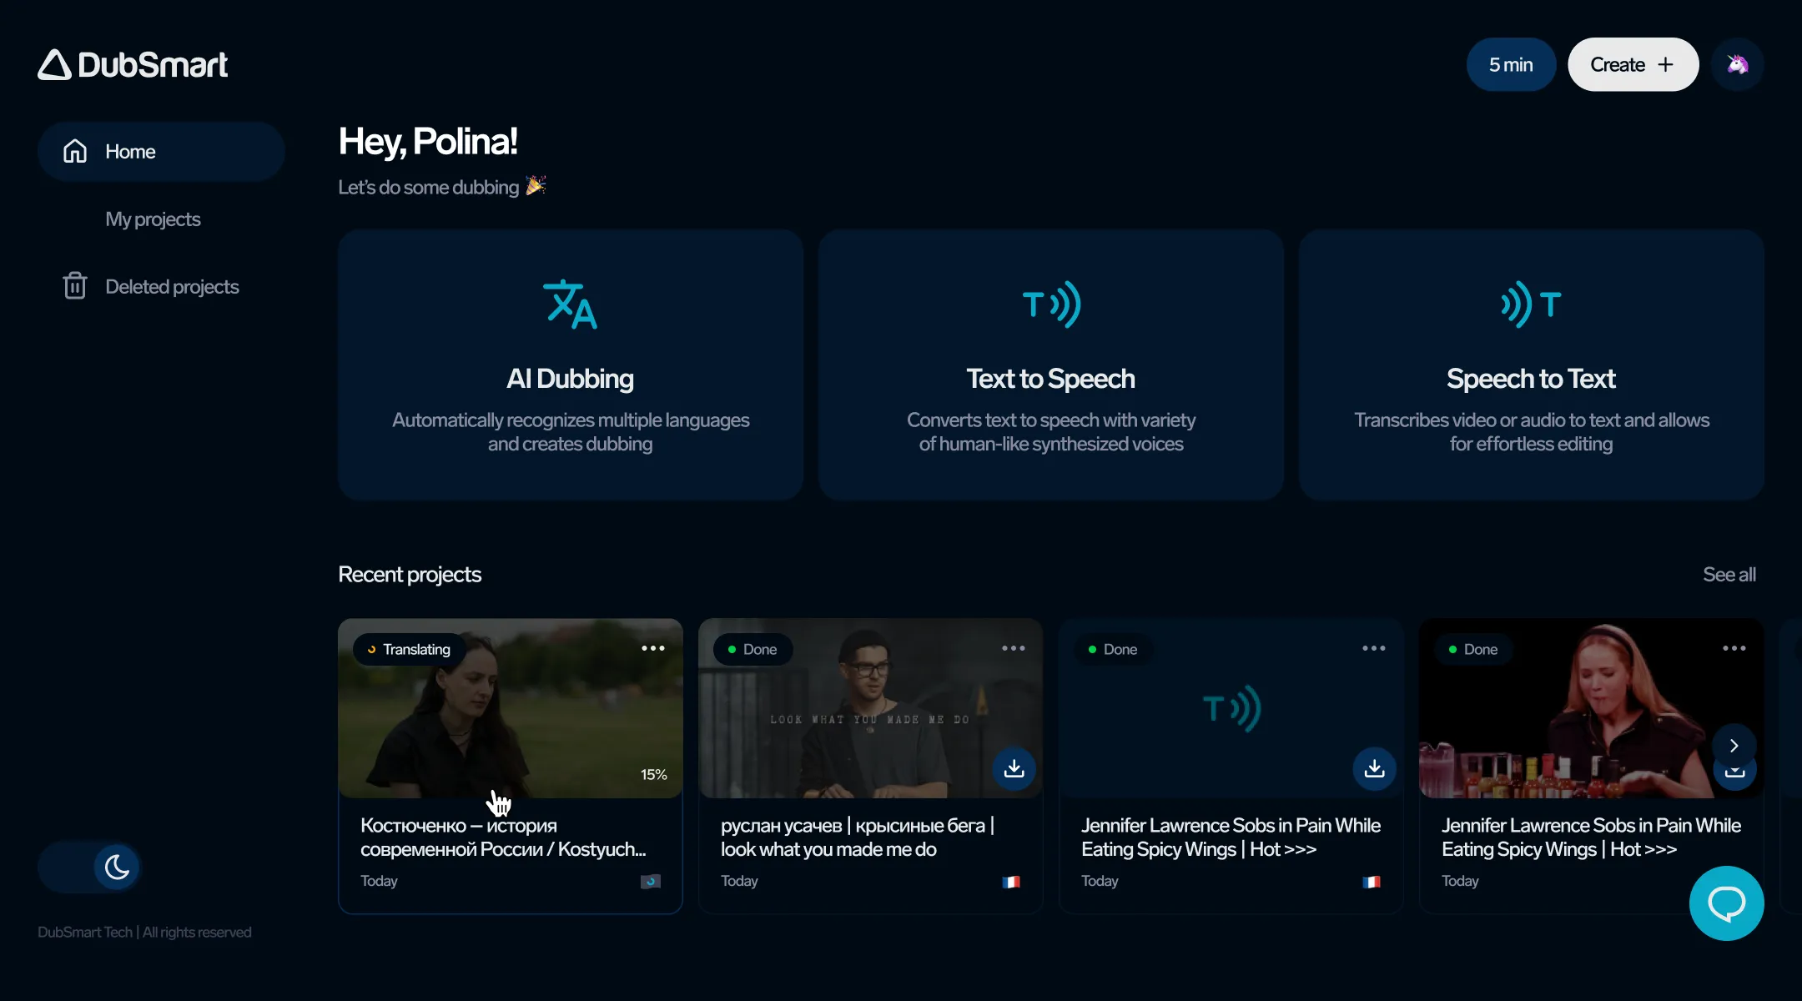Show next recent projects with the arrow
This screenshot has height=1001, width=1802.
click(1734, 746)
